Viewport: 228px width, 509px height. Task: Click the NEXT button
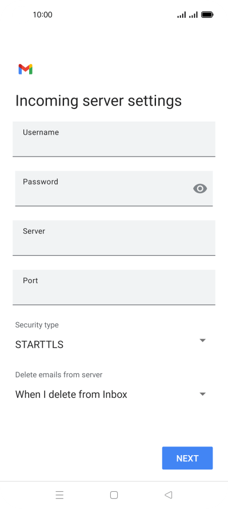pyautogui.click(x=187, y=458)
